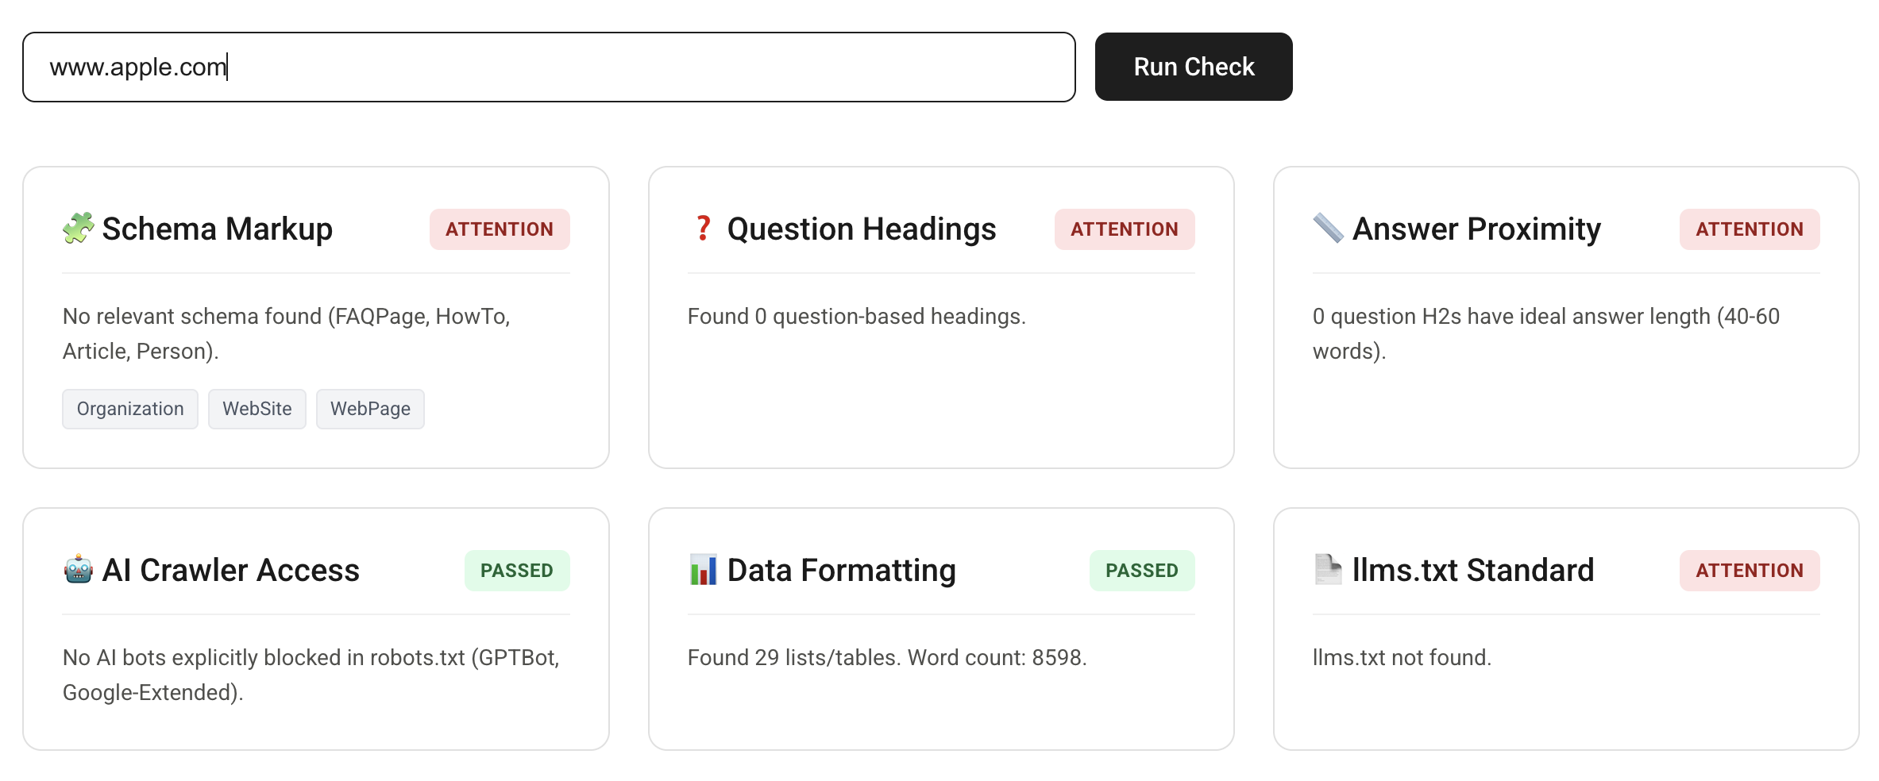This screenshot has height=781, width=1879.
Task: Select the PASSED badge on AI Crawler Access
Action: (x=517, y=570)
